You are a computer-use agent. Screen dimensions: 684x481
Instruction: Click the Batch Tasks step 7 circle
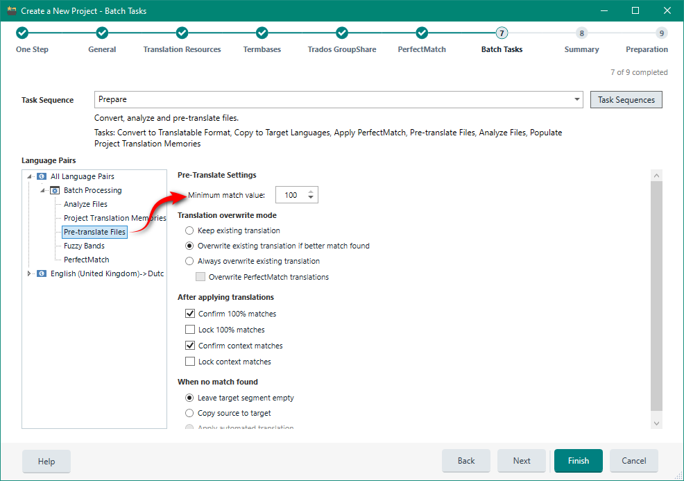point(501,33)
